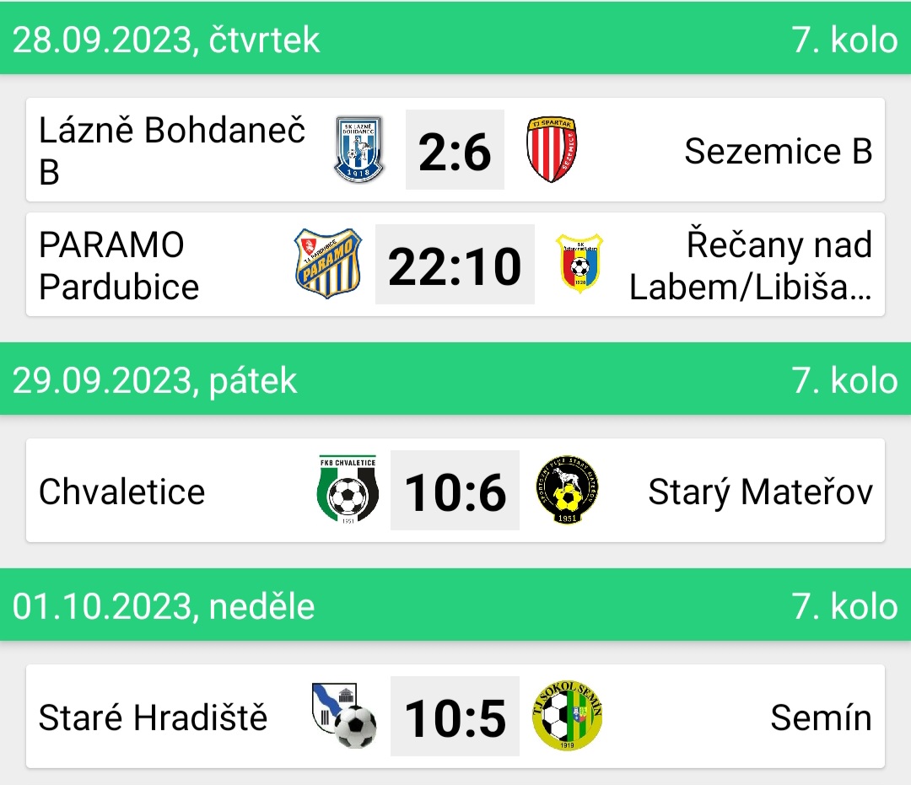Select the PARAMO Pardubice team name
Image resolution: width=911 pixels, height=785 pixels.
click(x=119, y=266)
